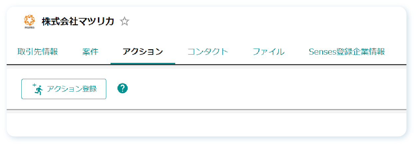This screenshot has width=416, height=146.
Task: View the Senses登録企業情報 tab
Action: pyautogui.click(x=347, y=52)
